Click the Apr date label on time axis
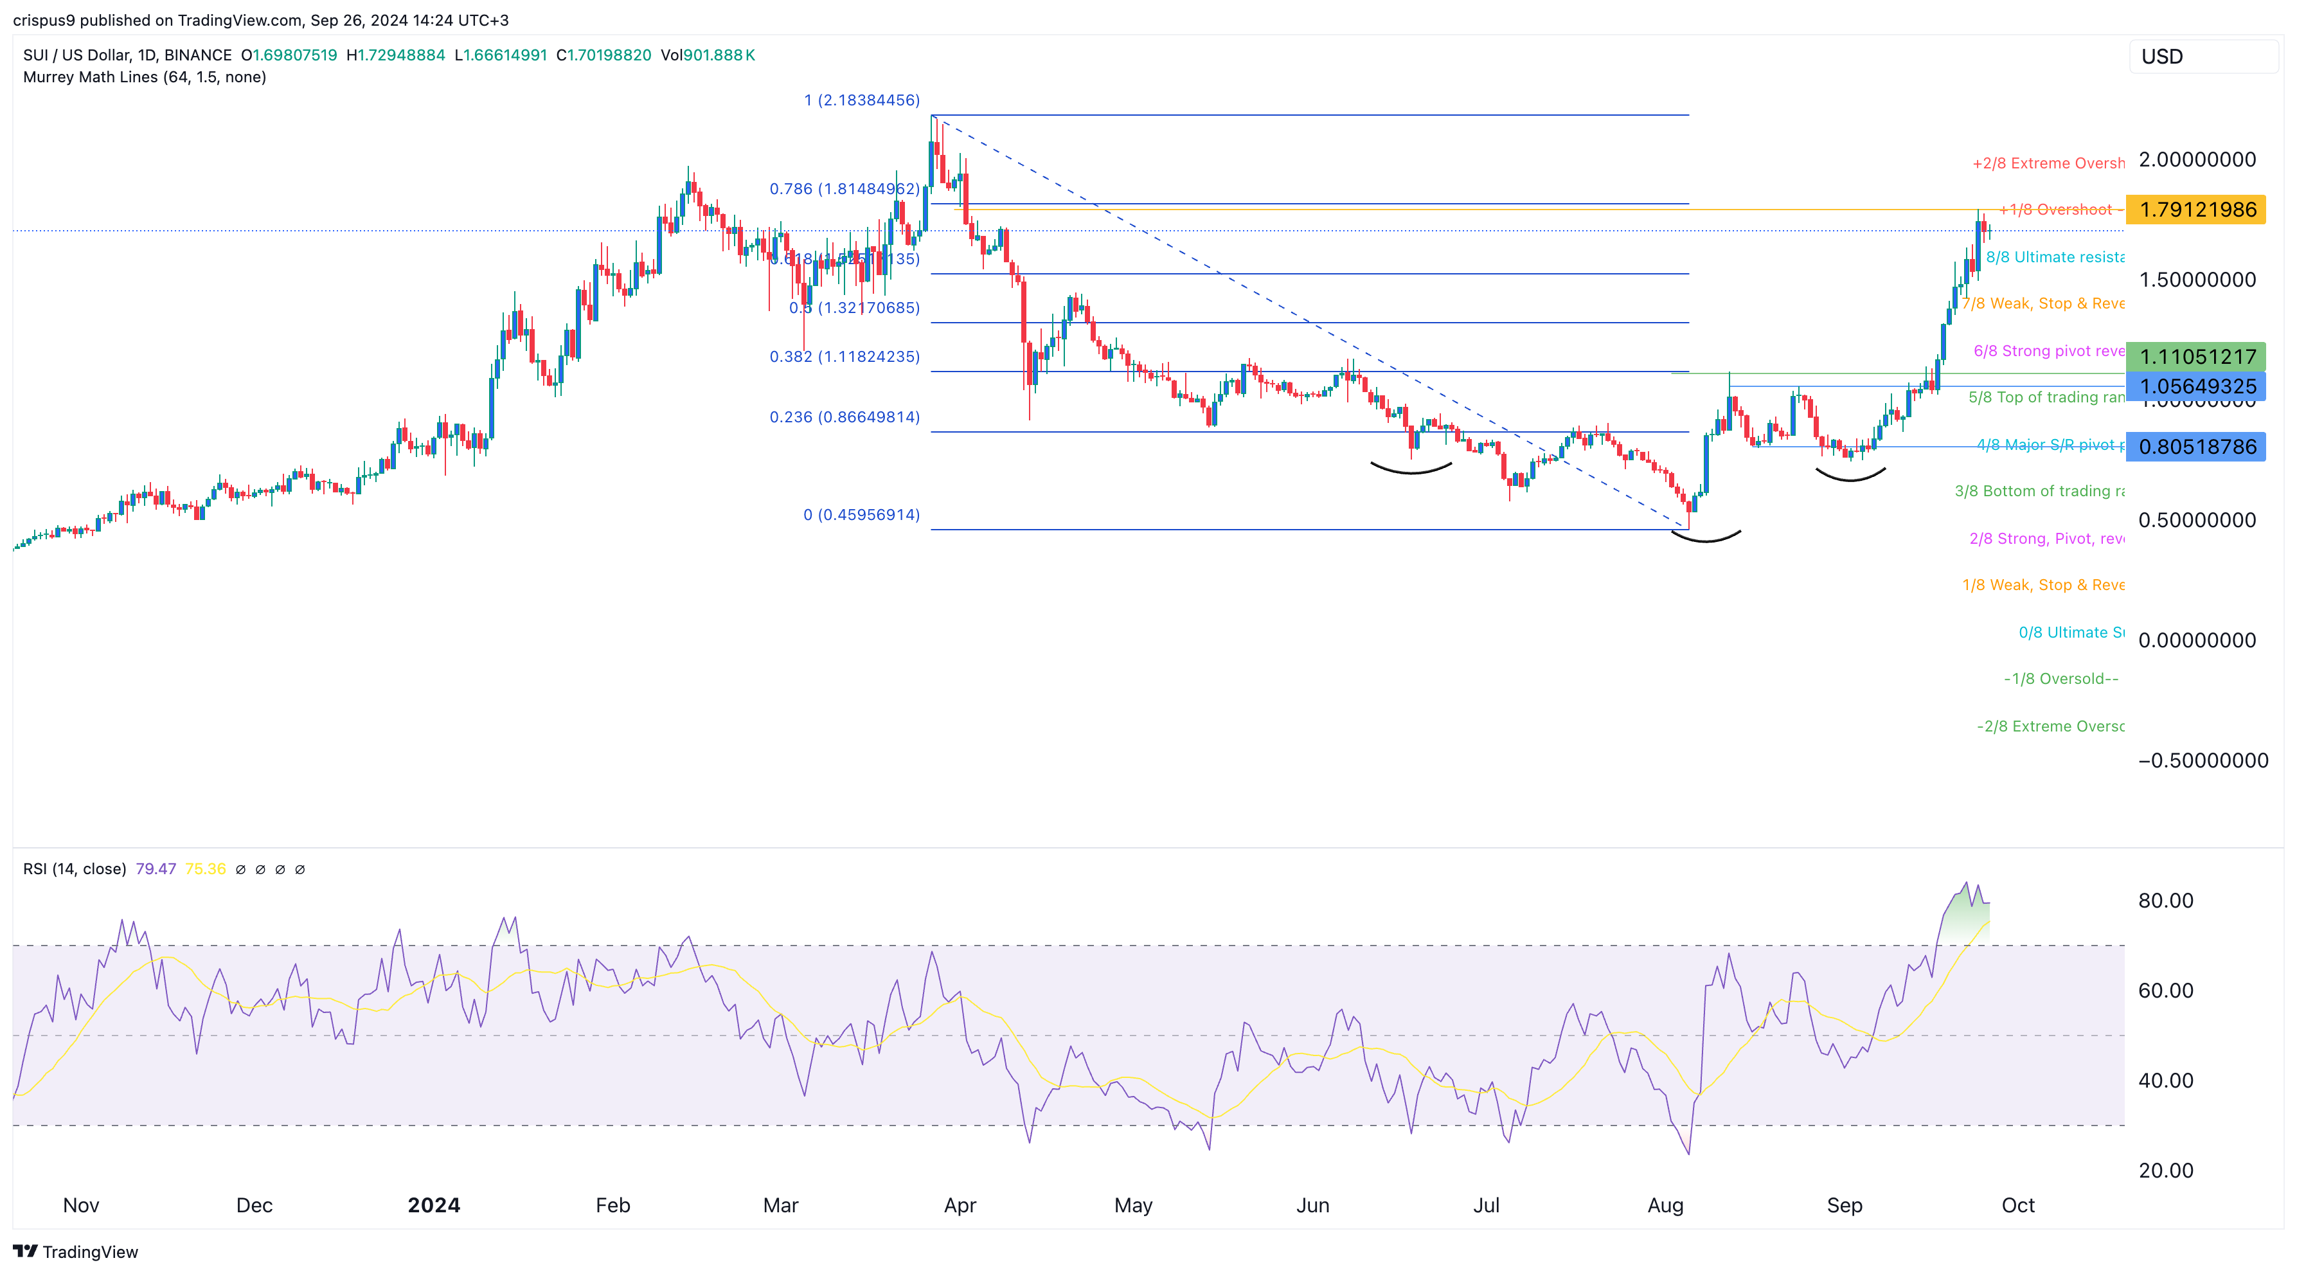The image size is (2297, 1274). [x=960, y=1205]
